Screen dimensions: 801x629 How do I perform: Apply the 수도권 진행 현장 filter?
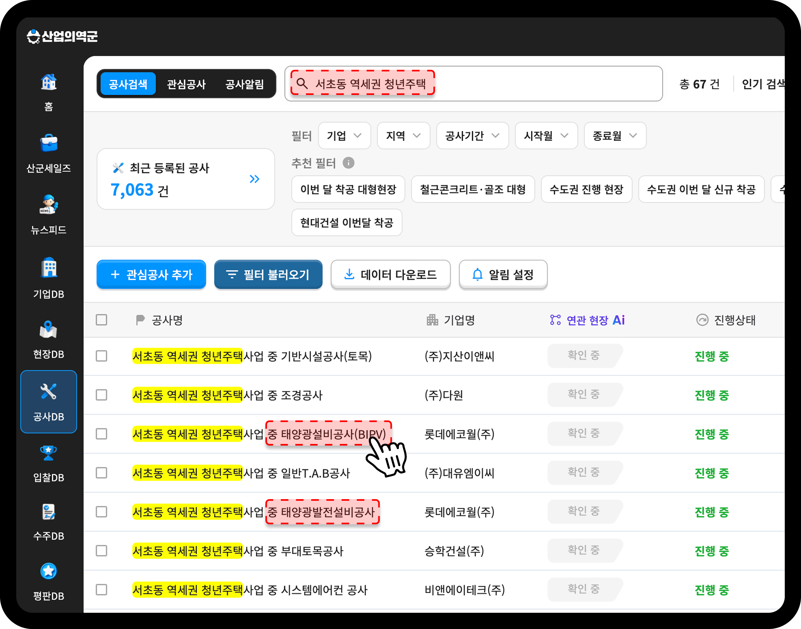pos(586,189)
